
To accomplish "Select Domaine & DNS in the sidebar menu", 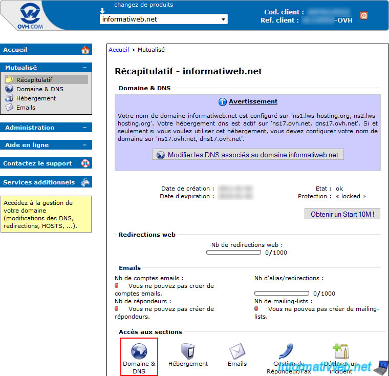I will point(40,89).
